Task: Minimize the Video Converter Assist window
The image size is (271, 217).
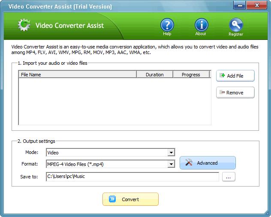Action: click(239, 5)
